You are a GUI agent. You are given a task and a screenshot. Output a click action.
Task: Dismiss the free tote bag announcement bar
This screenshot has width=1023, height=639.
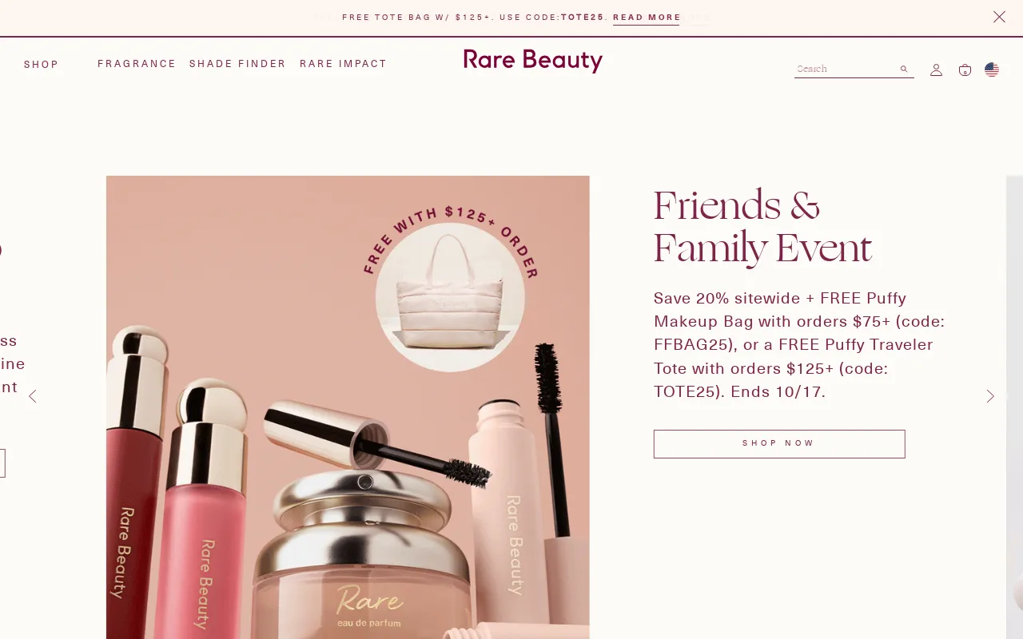999,17
